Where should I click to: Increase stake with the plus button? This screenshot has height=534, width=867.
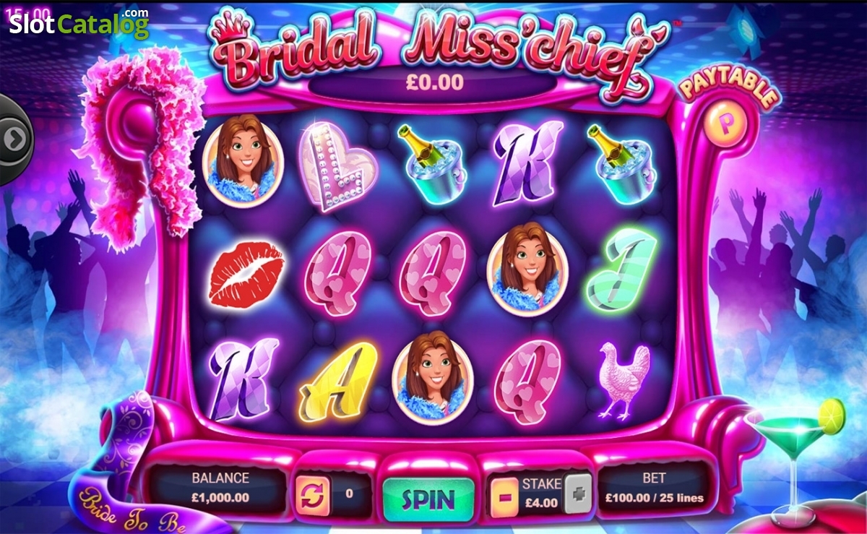coord(577,495)
